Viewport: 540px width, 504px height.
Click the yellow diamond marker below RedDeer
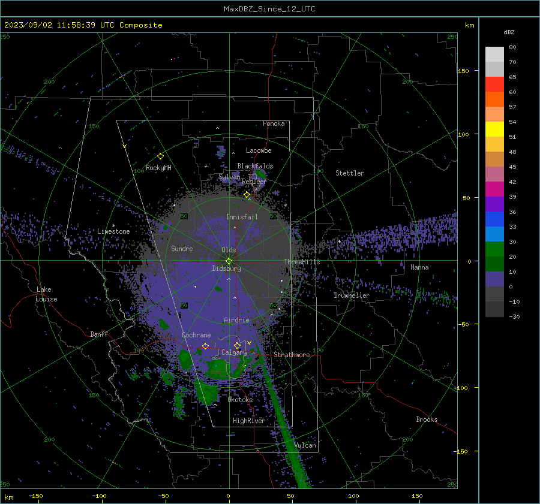(x=247, y=195)
